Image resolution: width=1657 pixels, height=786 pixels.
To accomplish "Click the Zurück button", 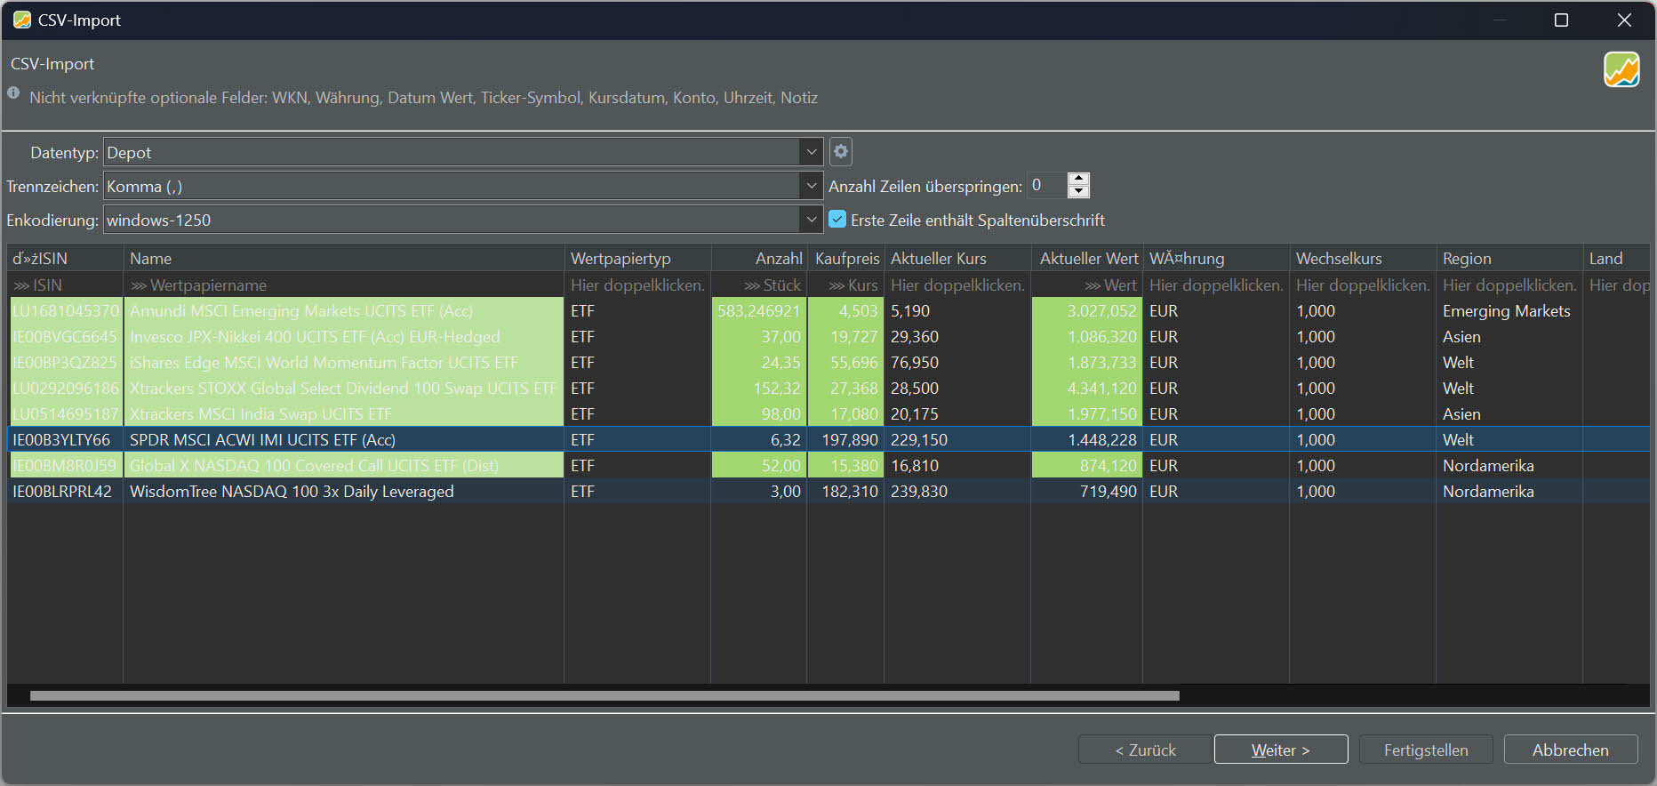I will point(1145,750).
